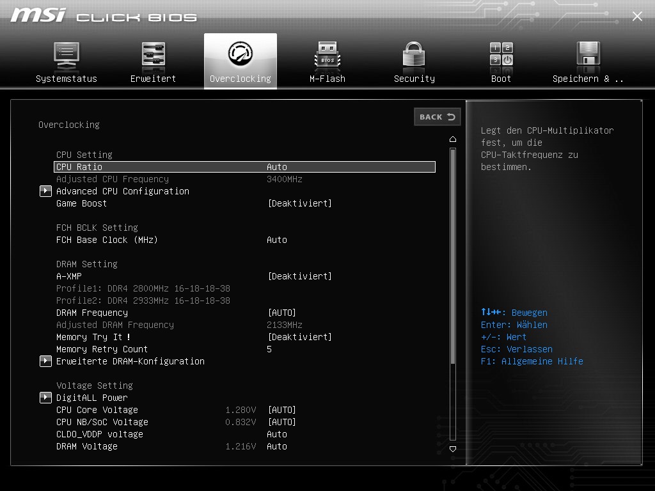Select the Overclocking gauge icon
The height and width of the screenshot is (491, 655).
(241, 53)
